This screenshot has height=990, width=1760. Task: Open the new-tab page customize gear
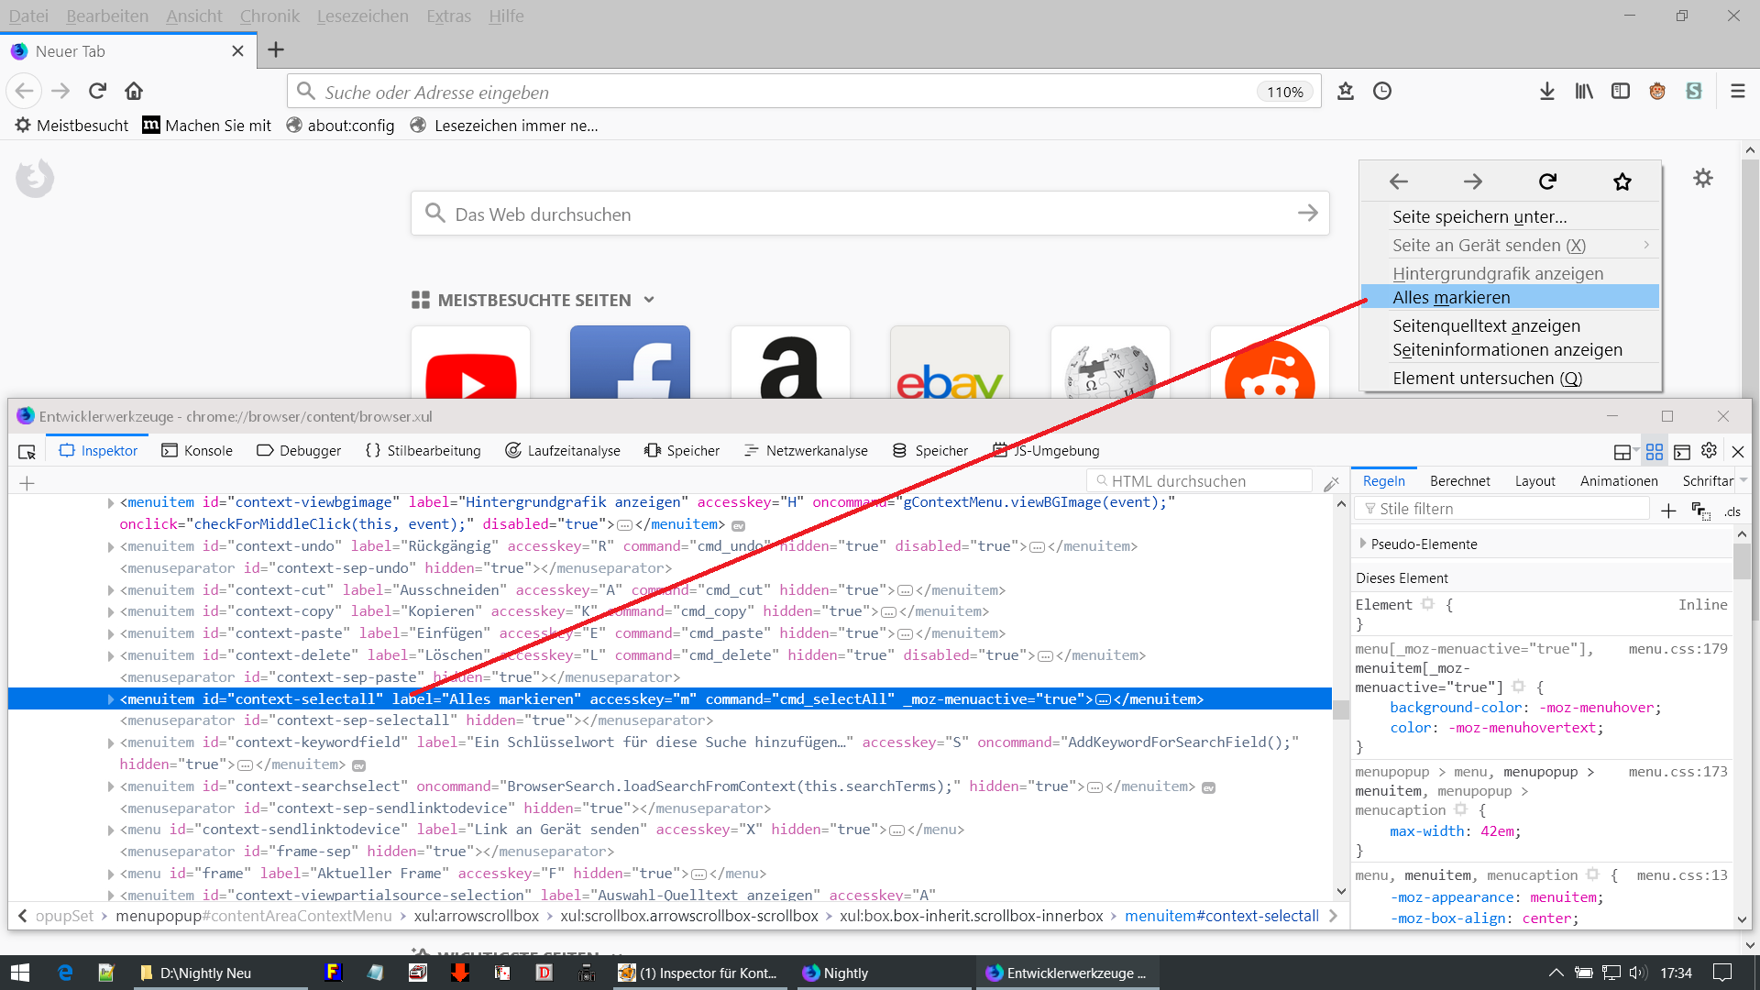coord(1702,178)
